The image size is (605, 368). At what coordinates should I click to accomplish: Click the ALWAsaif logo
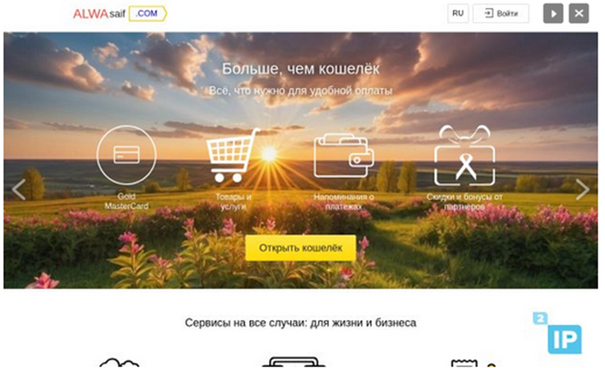pyautogui.click(x=100, y=14)
